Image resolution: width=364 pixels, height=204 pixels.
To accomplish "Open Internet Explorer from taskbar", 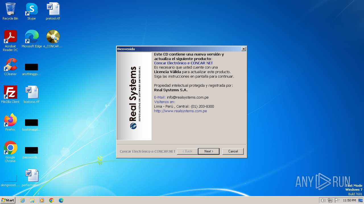I will click(x=22, y=200).
